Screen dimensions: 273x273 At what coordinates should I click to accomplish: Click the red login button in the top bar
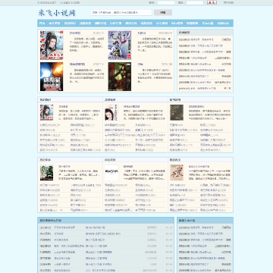click(212, 2)
